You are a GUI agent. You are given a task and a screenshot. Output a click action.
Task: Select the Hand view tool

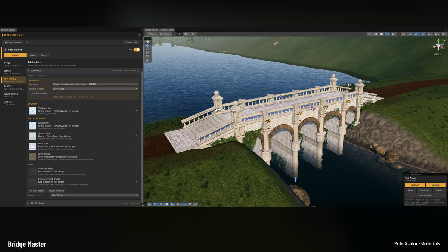click(148, 41)
